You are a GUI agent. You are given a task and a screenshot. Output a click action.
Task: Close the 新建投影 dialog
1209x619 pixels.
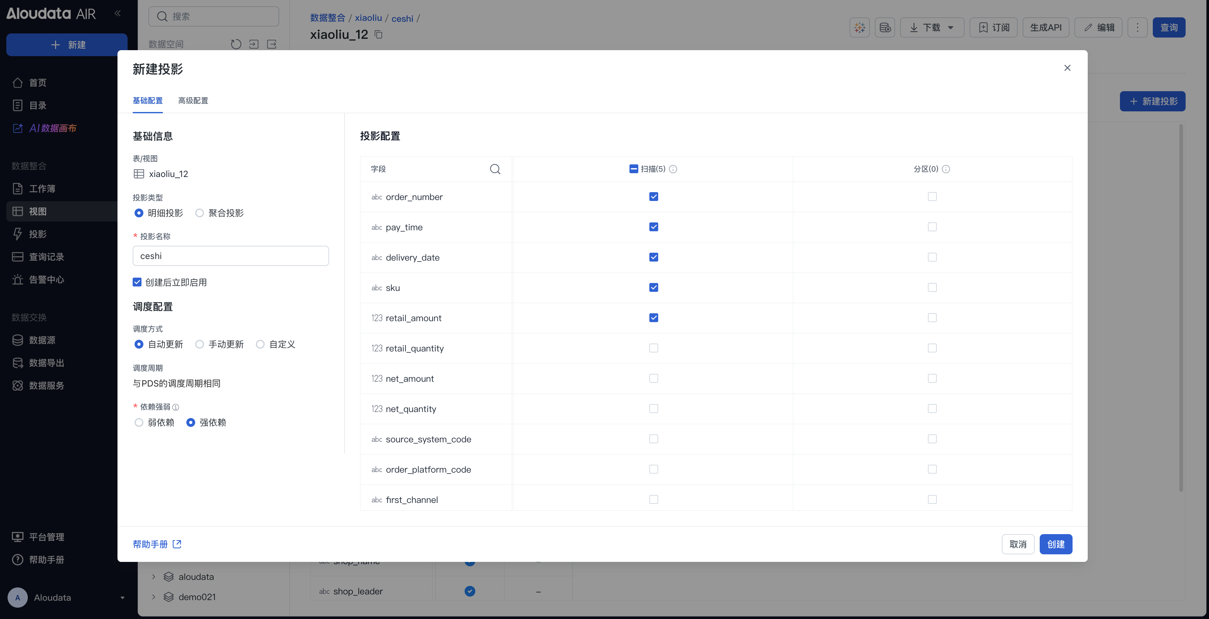pos(1067,68)
